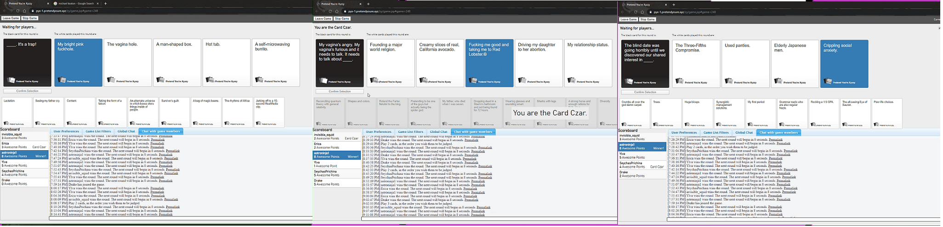Viewport: 943px width, 227px height.
Task: Choose the 'Survivor's guilt' card from the hand
Action: (x=174, y=112)
